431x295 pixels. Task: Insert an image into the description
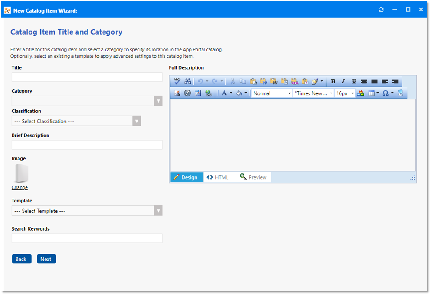click(177, 93)
